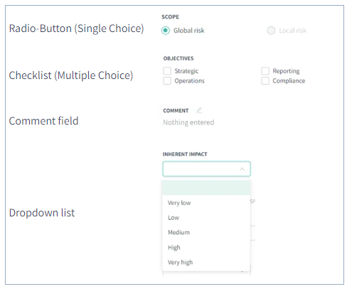Viewport: 347px width, 289px height.
Task: Click the Strategic label text
Action: click(x=186, y=71)
